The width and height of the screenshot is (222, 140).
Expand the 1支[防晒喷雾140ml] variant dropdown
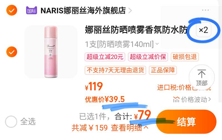click(x=157, y=44)
